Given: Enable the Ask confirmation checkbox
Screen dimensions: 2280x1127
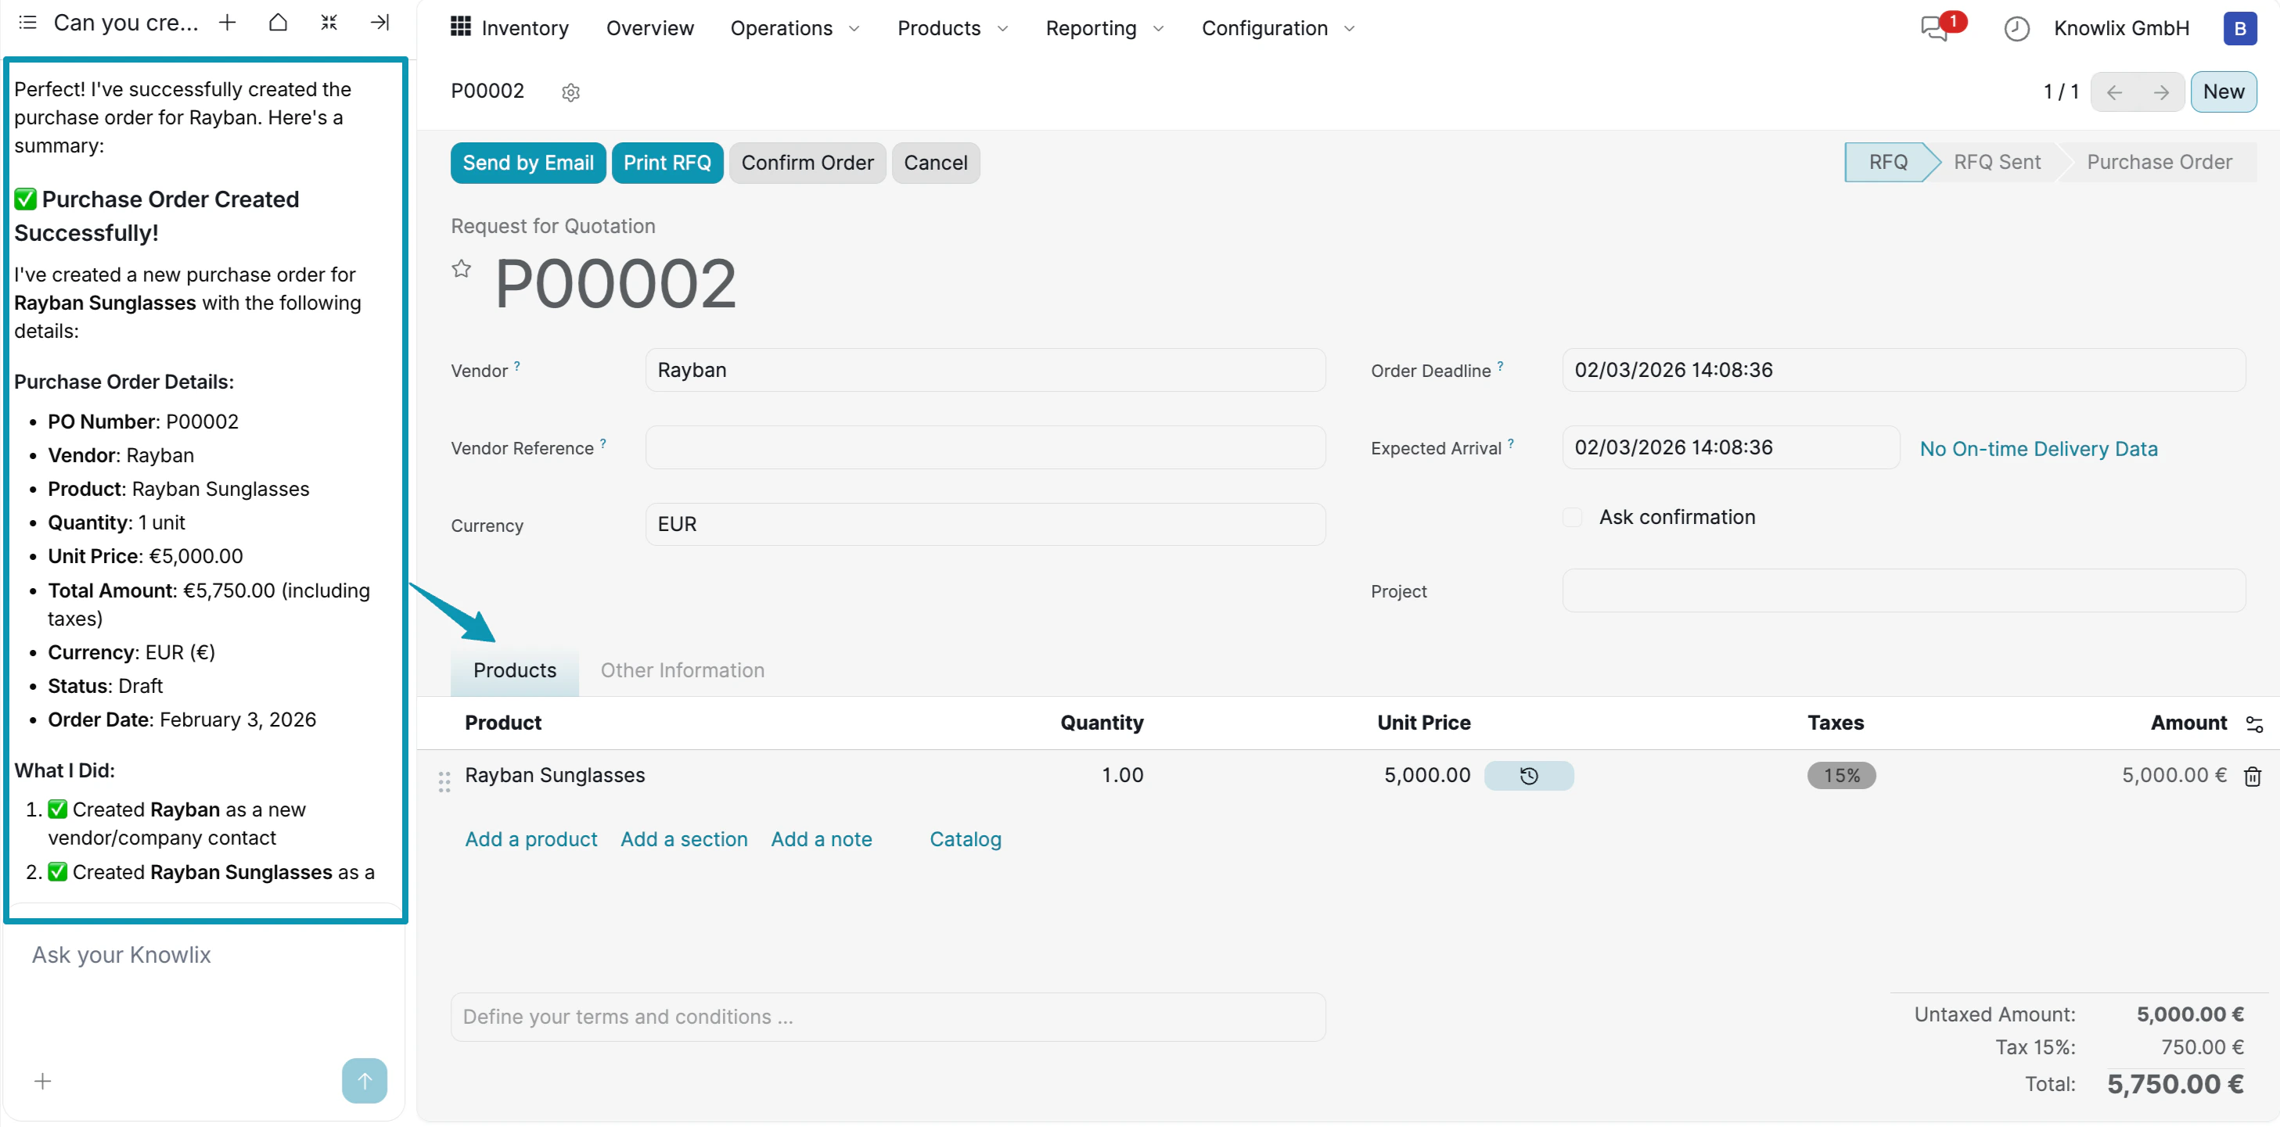Looking at the screenshot, I should (1572, 517).
